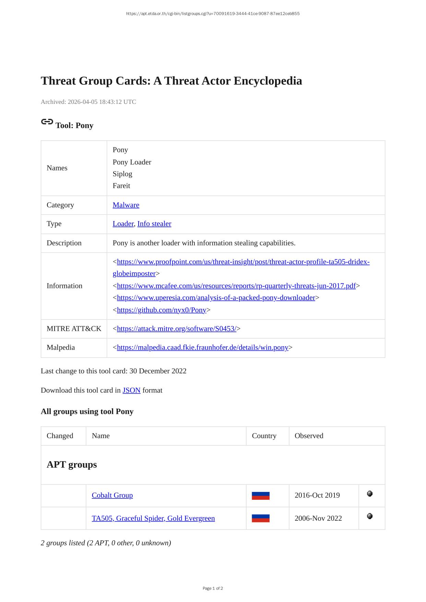The image size is (426, 602).
Task: Open the TA505, Graceful Spider, Gold Evergreen card
Action: pyautogui.click(x=153, y=518)
